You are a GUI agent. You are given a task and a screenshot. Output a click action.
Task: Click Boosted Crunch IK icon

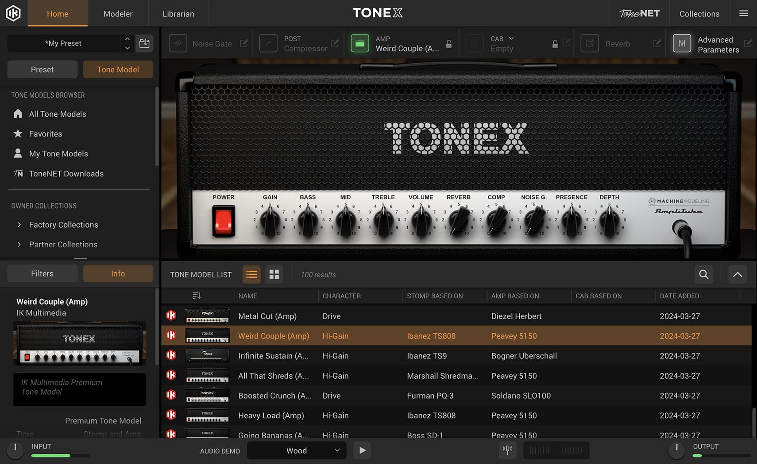point(171,395)
